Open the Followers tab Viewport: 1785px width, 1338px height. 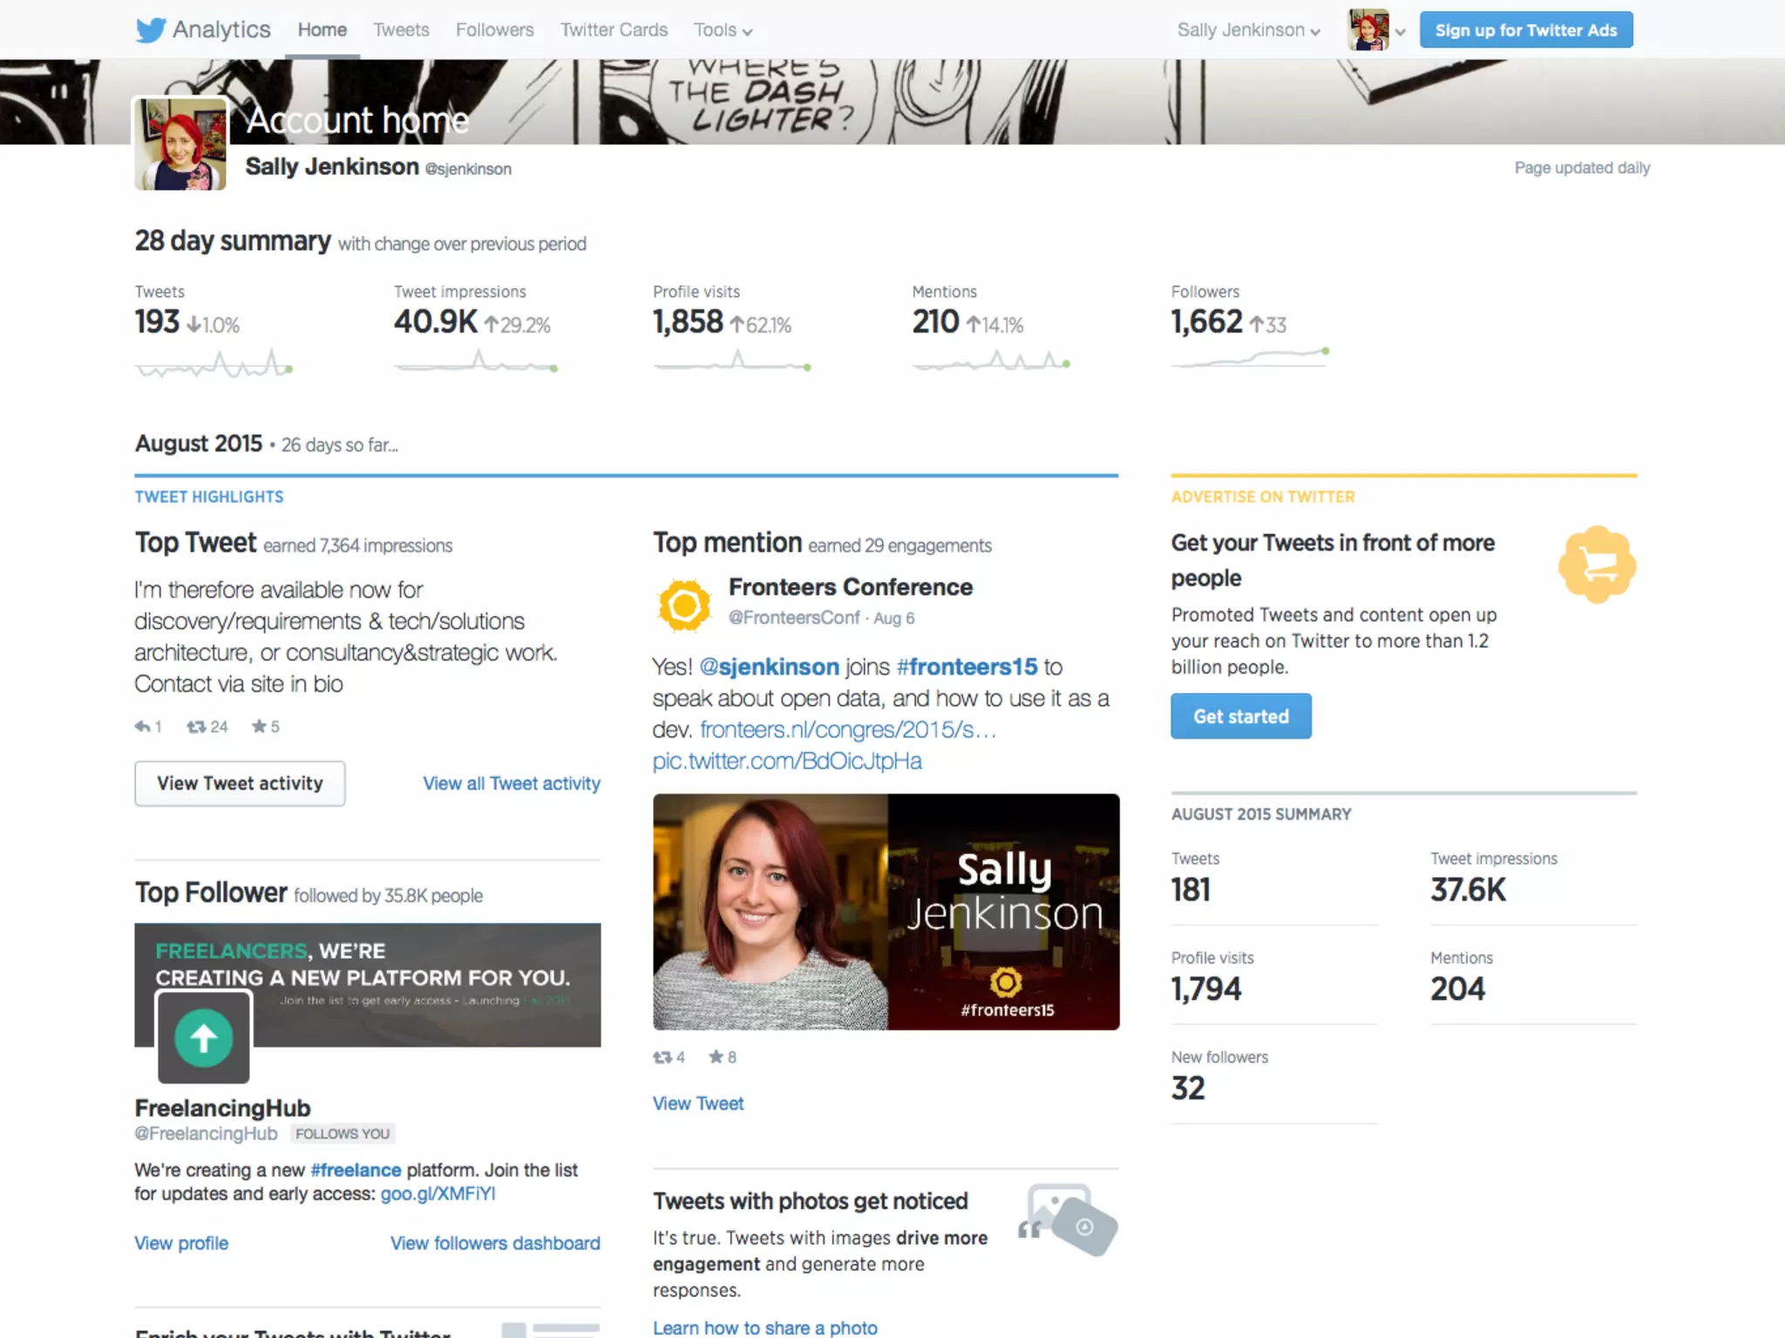point(494,30)
